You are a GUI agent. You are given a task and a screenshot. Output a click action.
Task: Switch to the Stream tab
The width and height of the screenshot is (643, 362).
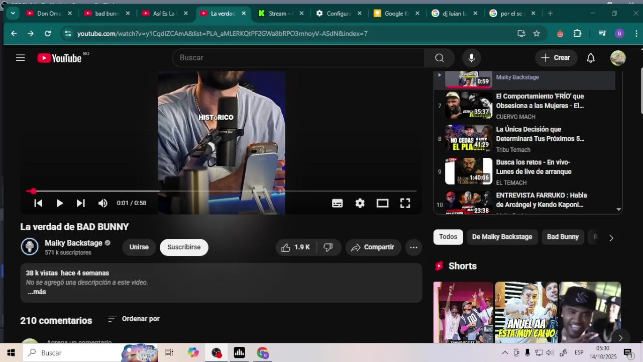[281, 14]
